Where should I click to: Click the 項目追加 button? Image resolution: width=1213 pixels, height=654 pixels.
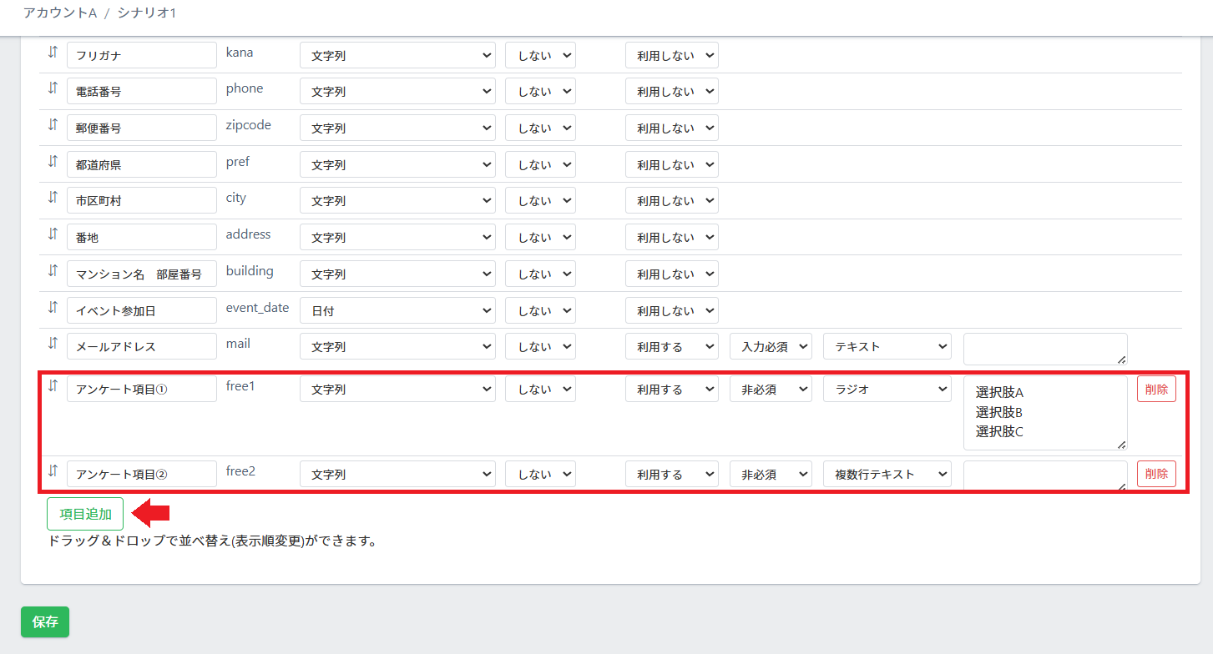85,515
